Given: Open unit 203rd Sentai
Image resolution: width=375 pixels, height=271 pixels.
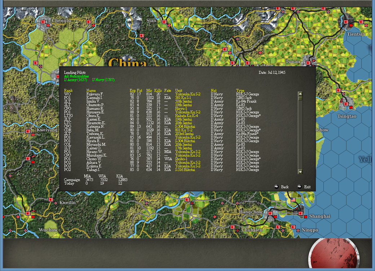Looking at the screenshot, I should (184, 134).
